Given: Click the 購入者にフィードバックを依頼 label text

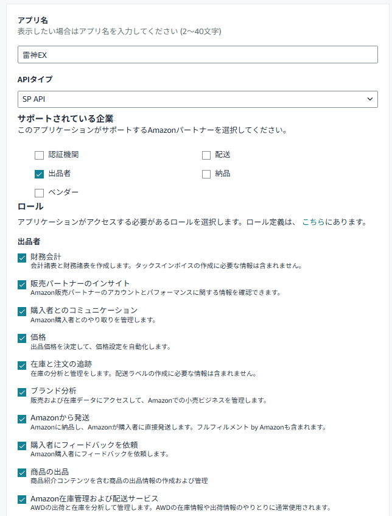Looking at the screenshot, I should (x=84, y=445).
